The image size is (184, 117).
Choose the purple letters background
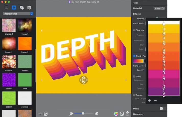(x=9, y=80)
